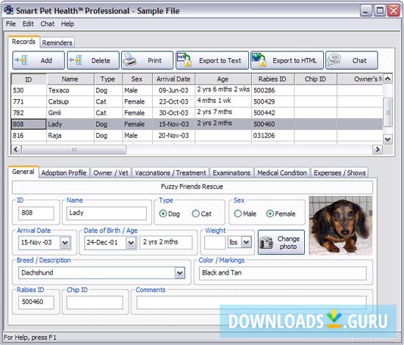This screenshot has width=404, height=345.
Task: Sort records by ID column header
Action: point(29,79)
